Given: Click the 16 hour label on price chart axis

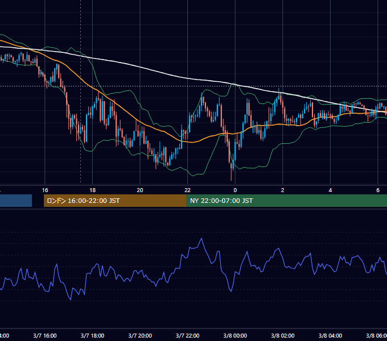Looking at the screenshot, I should [45, 190].
